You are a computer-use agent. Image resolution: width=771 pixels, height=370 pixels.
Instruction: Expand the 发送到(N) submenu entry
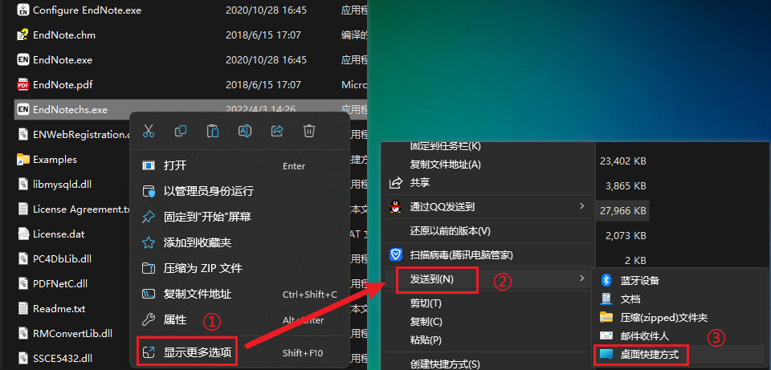coord(489,279)
